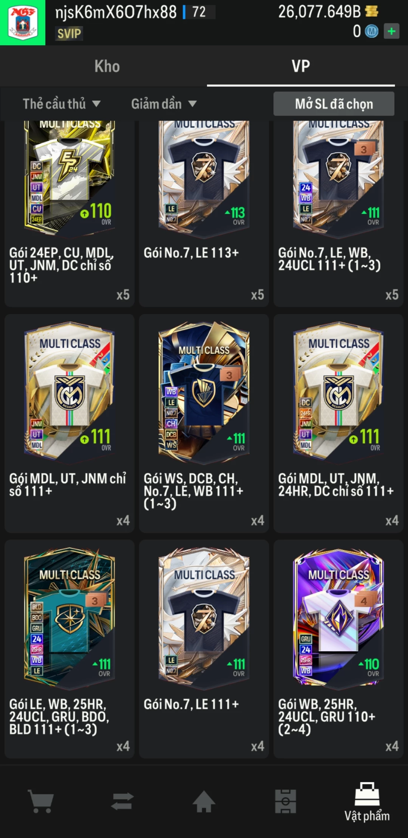Viewport: 408px width, 838px height.
Task: Expand the Thẻ cầu thủ filter dropdown
Action: point(62,104)
